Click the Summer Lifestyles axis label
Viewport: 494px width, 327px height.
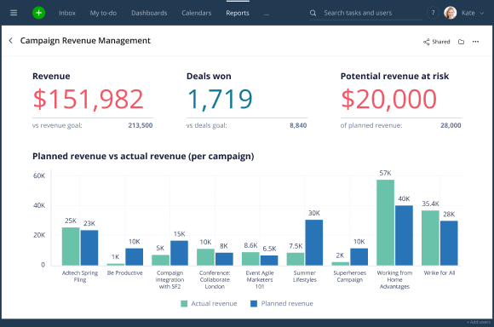point(305,276)
